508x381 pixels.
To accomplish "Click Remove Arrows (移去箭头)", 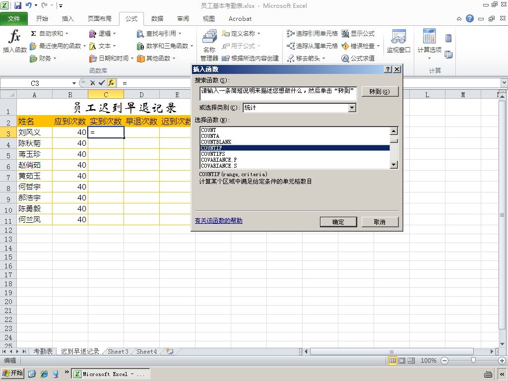I will pyautogui.click(x=306, y=59).
